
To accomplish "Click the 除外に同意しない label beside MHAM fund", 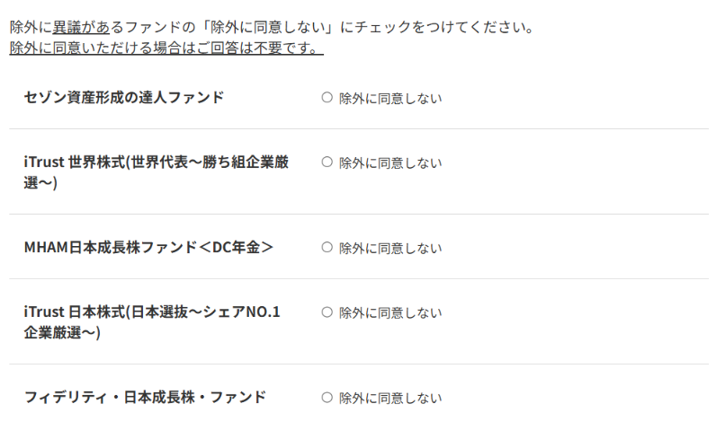I will (x=390, y=249).
